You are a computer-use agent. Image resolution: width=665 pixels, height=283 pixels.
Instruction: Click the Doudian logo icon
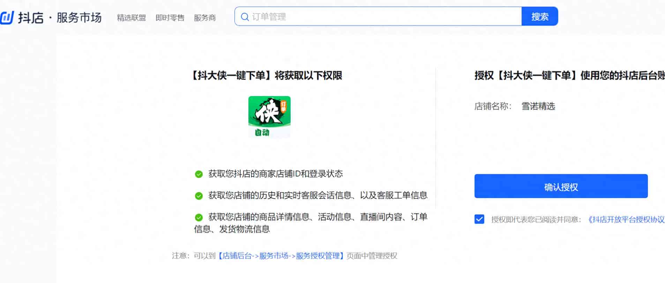[x=7, y=17]
